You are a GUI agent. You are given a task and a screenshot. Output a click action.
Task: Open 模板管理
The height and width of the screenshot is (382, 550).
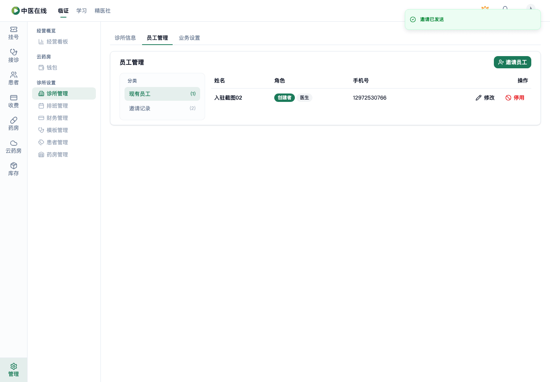tap(53, 130)
